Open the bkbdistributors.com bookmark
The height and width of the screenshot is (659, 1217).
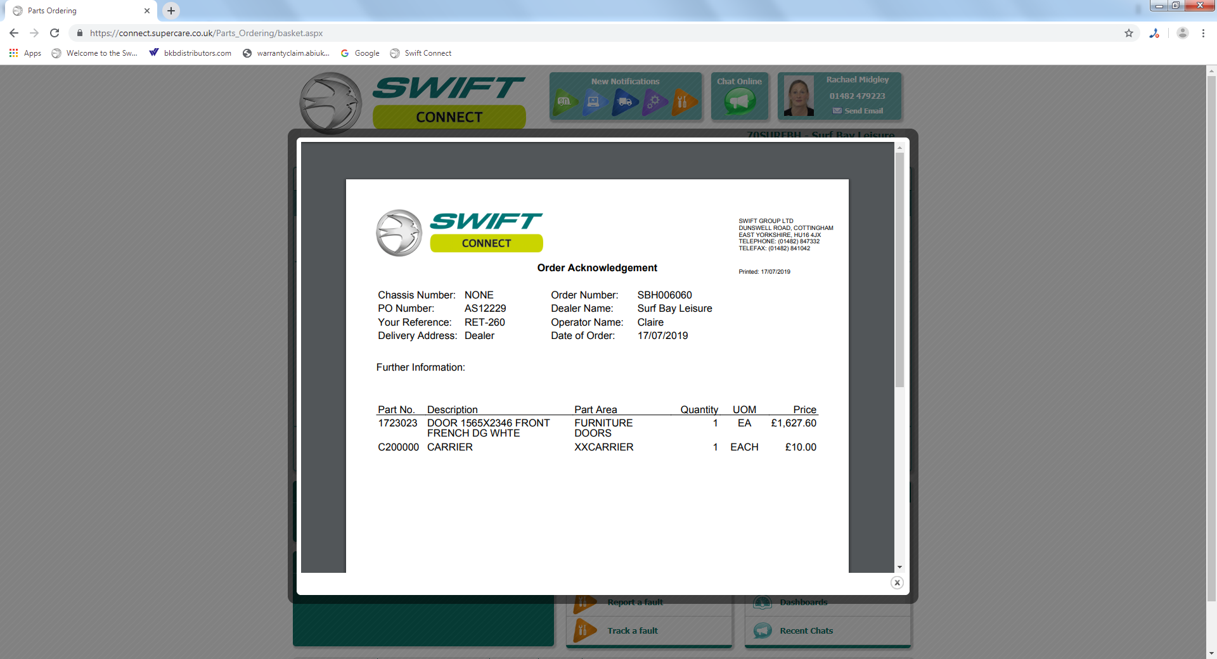(x=190, y=53)
